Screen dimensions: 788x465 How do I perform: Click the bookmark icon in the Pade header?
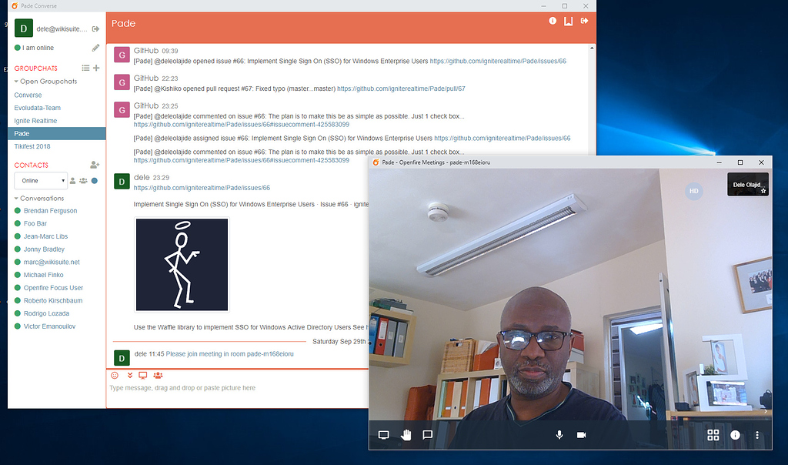click(x=569, y=21)
